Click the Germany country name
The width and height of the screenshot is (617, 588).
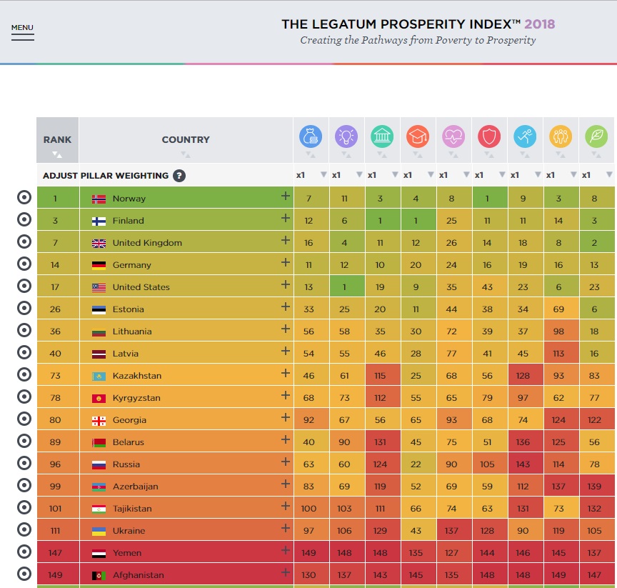131,265
